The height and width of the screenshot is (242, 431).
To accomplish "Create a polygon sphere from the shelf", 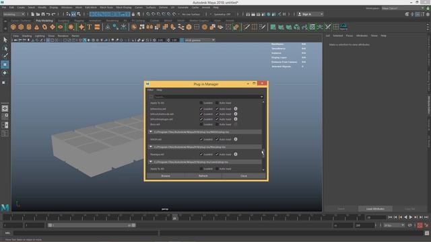I will tap(13, 27).
